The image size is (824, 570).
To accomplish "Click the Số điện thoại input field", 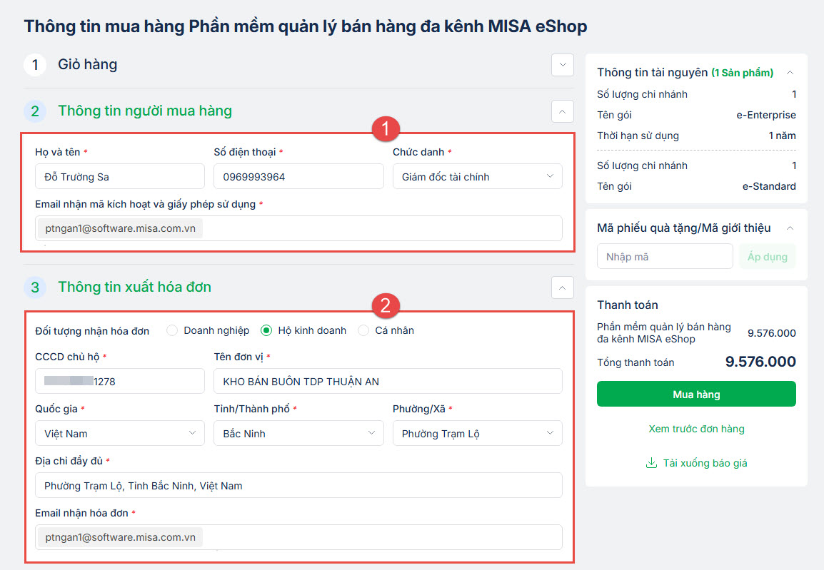I will click(298, 176).
